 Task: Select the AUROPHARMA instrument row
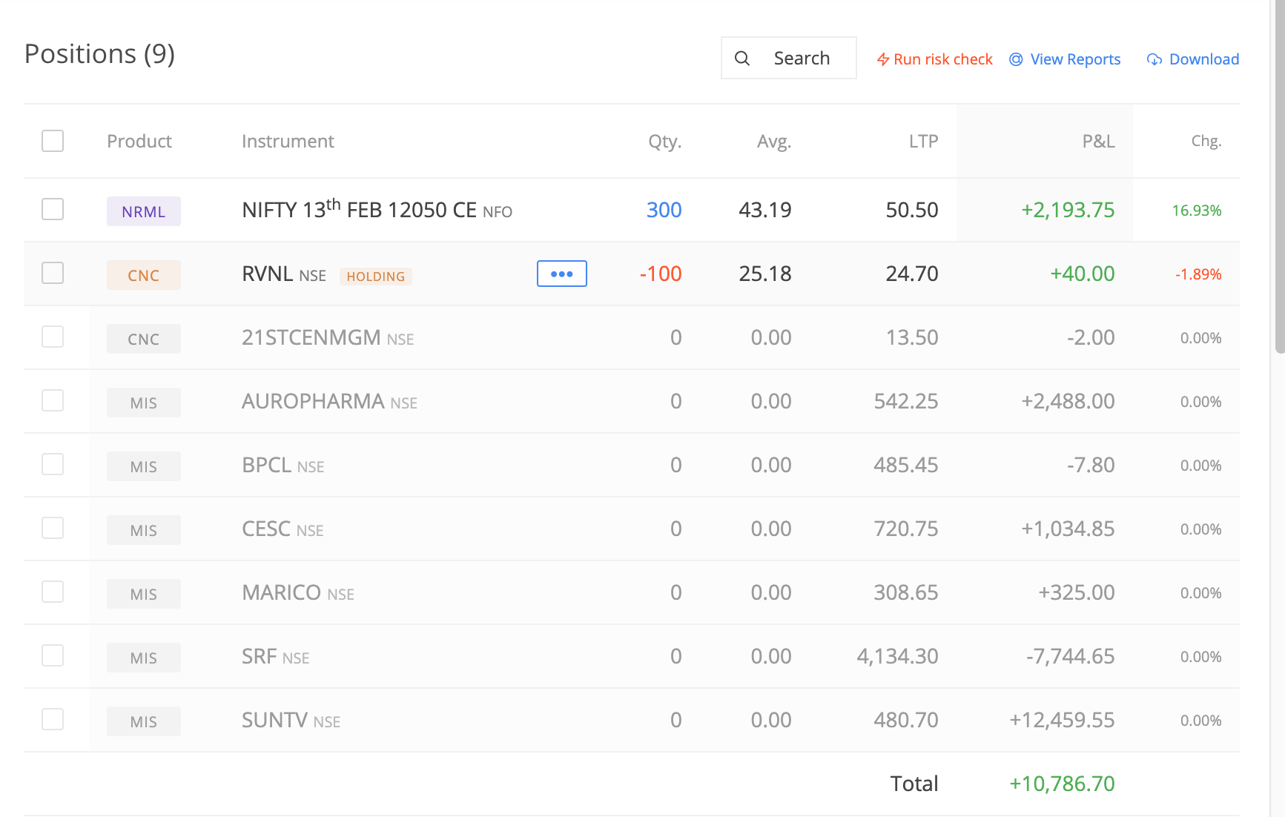point(632,401)
